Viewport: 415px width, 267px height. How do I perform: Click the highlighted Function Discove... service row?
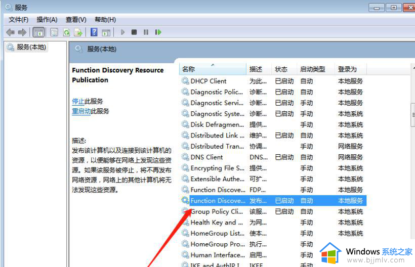[x=273, y=201]
